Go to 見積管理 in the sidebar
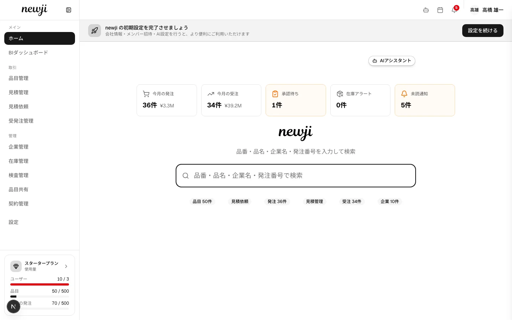The width and height of the screenshot is (512, 320). click(x=39, y=92)
